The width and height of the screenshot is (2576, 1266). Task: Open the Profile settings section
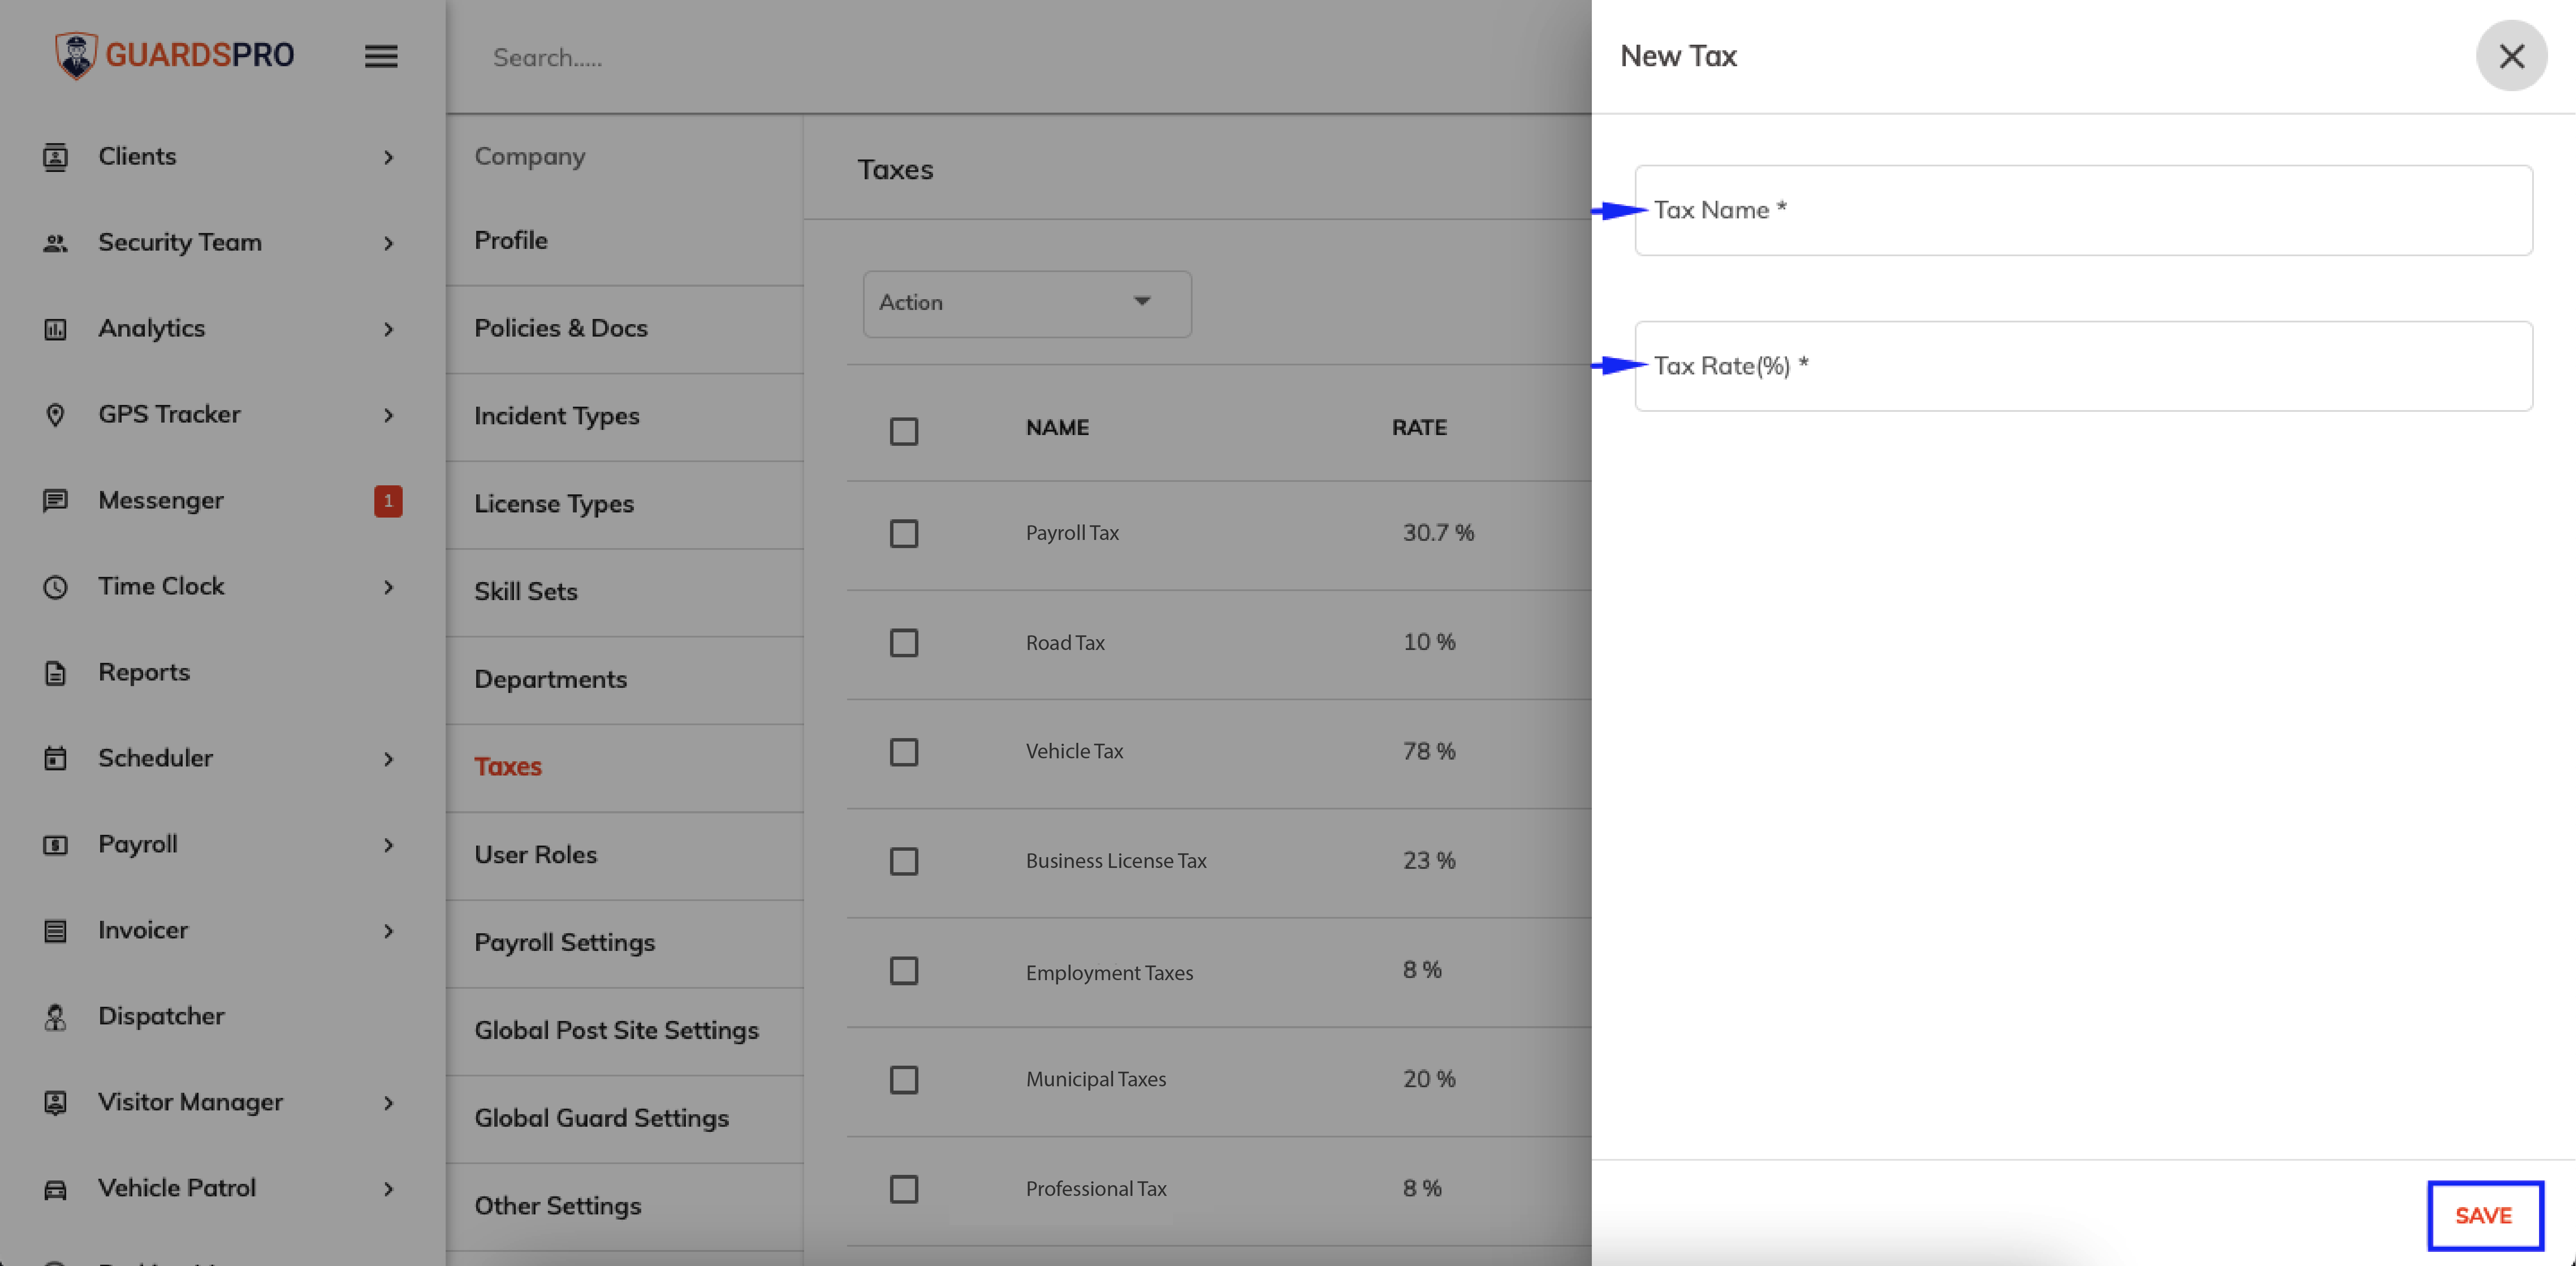625,241
